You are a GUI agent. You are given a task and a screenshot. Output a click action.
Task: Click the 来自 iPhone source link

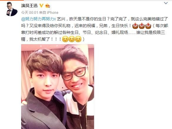[x=49, y=13]
